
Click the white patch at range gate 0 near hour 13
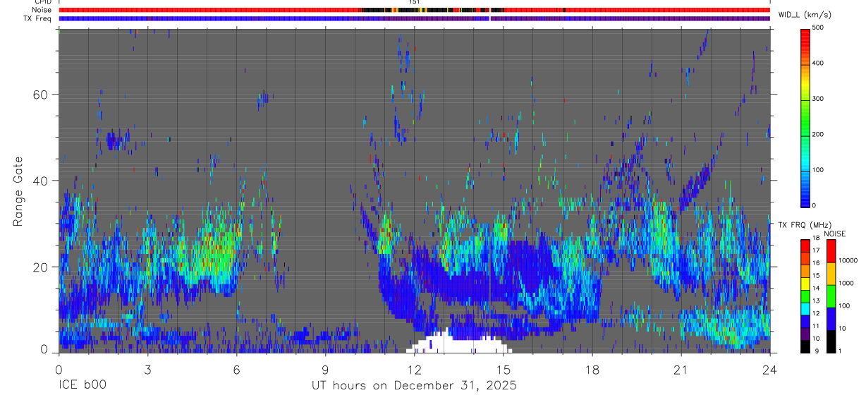458,344
